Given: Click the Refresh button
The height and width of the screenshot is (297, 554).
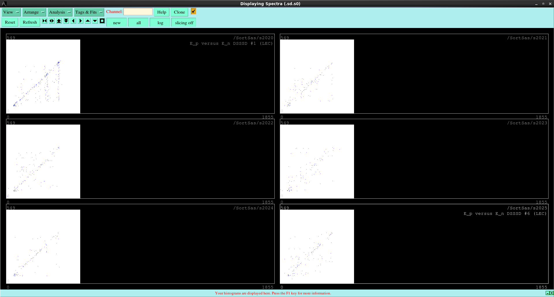Looking at the screenshot, I should tap(30, 22).
